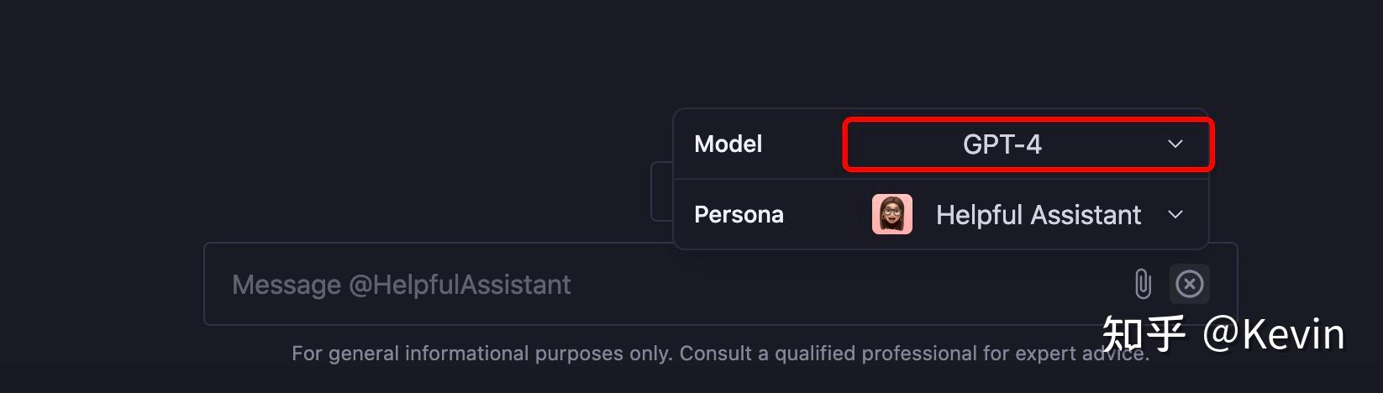This screenshot has height=393, width=1383.
Task: Click the circled X icon in message box
Action: (x=1189, y=284)
